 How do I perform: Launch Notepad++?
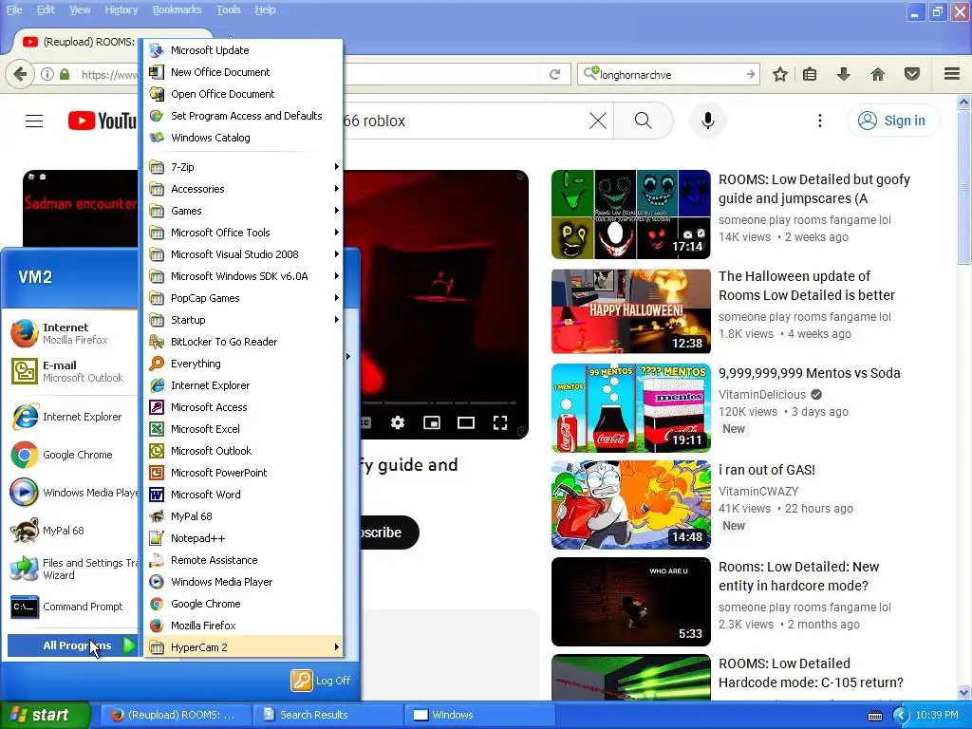click(x=243, y=538)
